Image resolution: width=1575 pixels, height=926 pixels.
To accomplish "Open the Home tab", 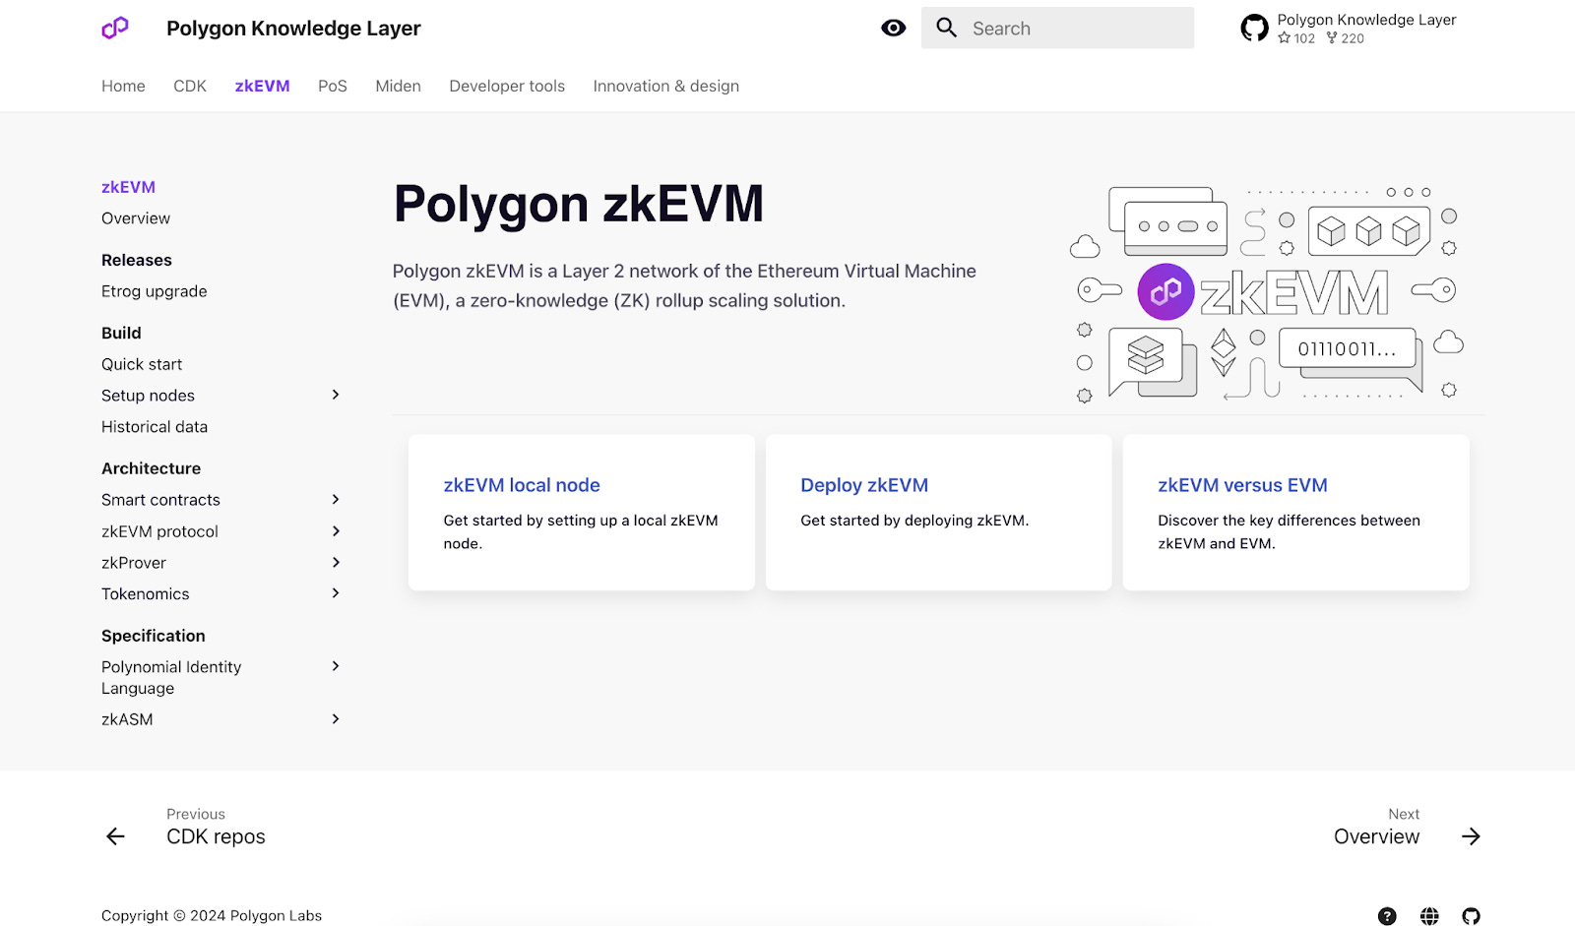I will tap(123, 86).
